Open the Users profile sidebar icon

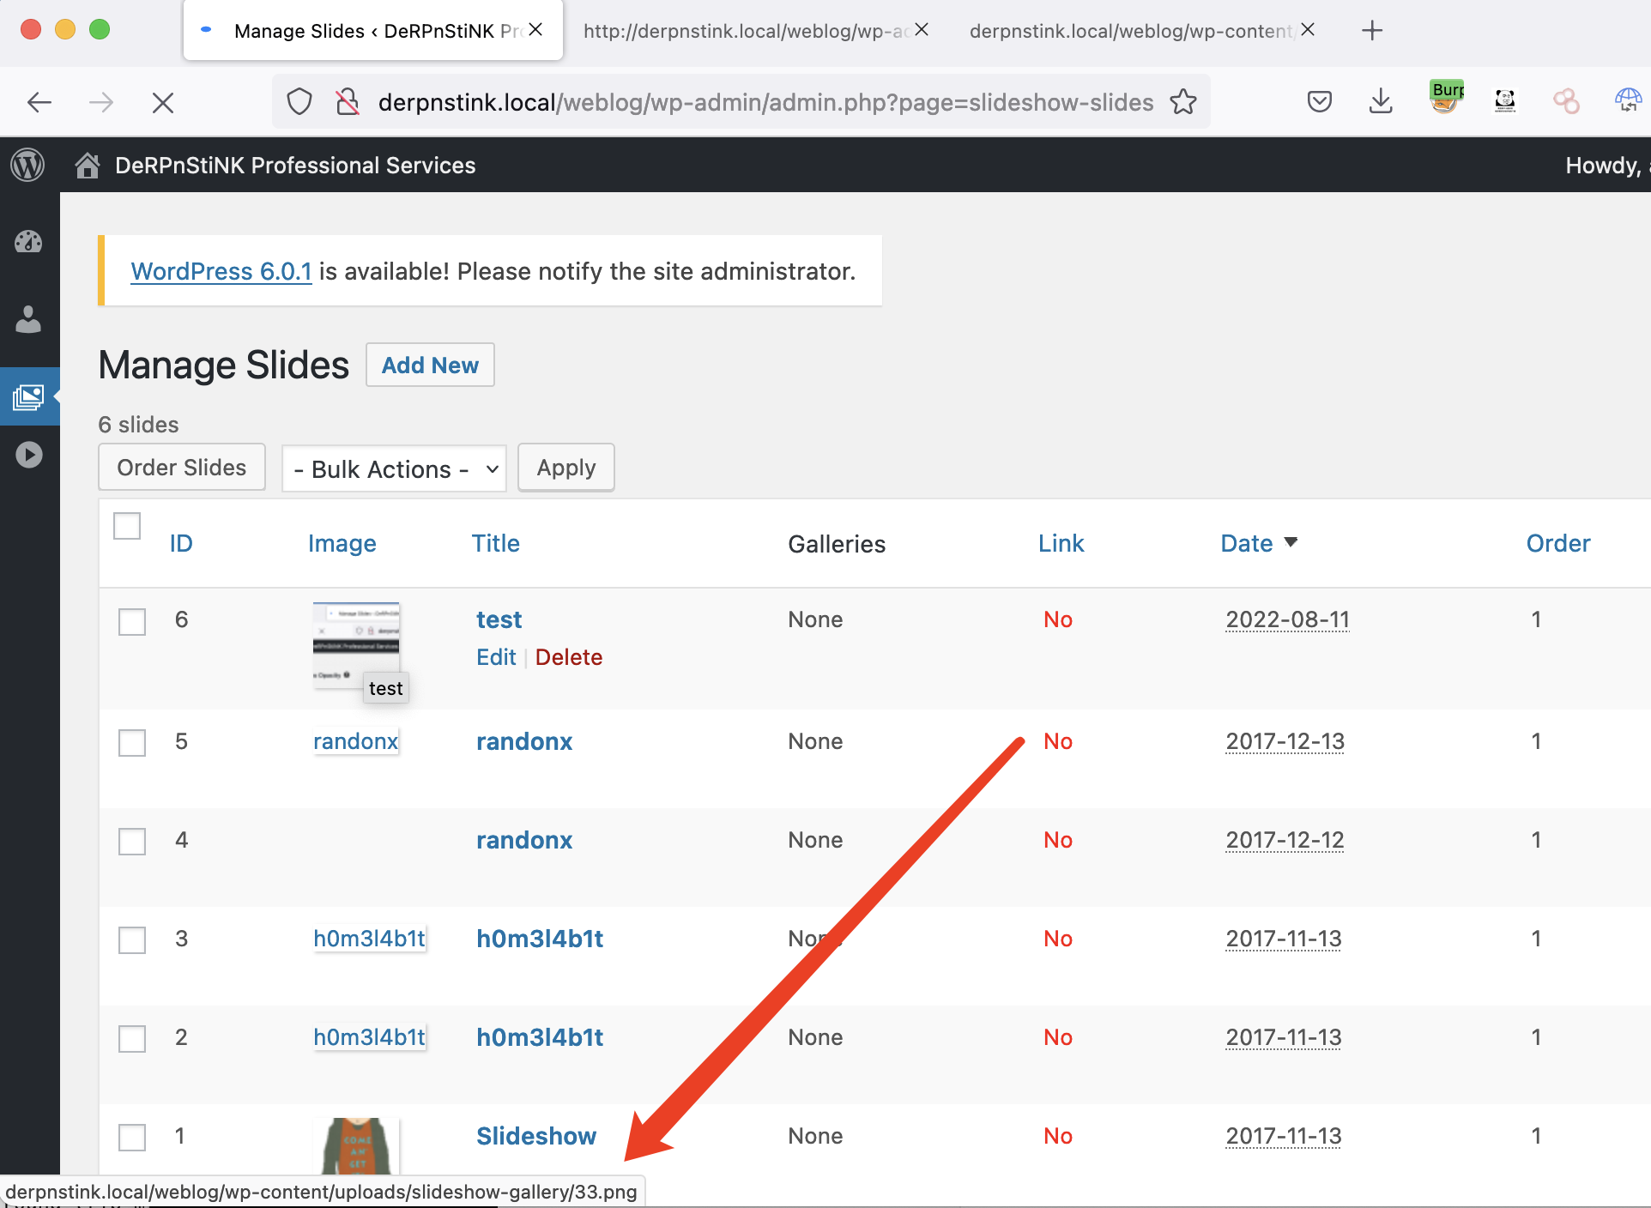28,319
